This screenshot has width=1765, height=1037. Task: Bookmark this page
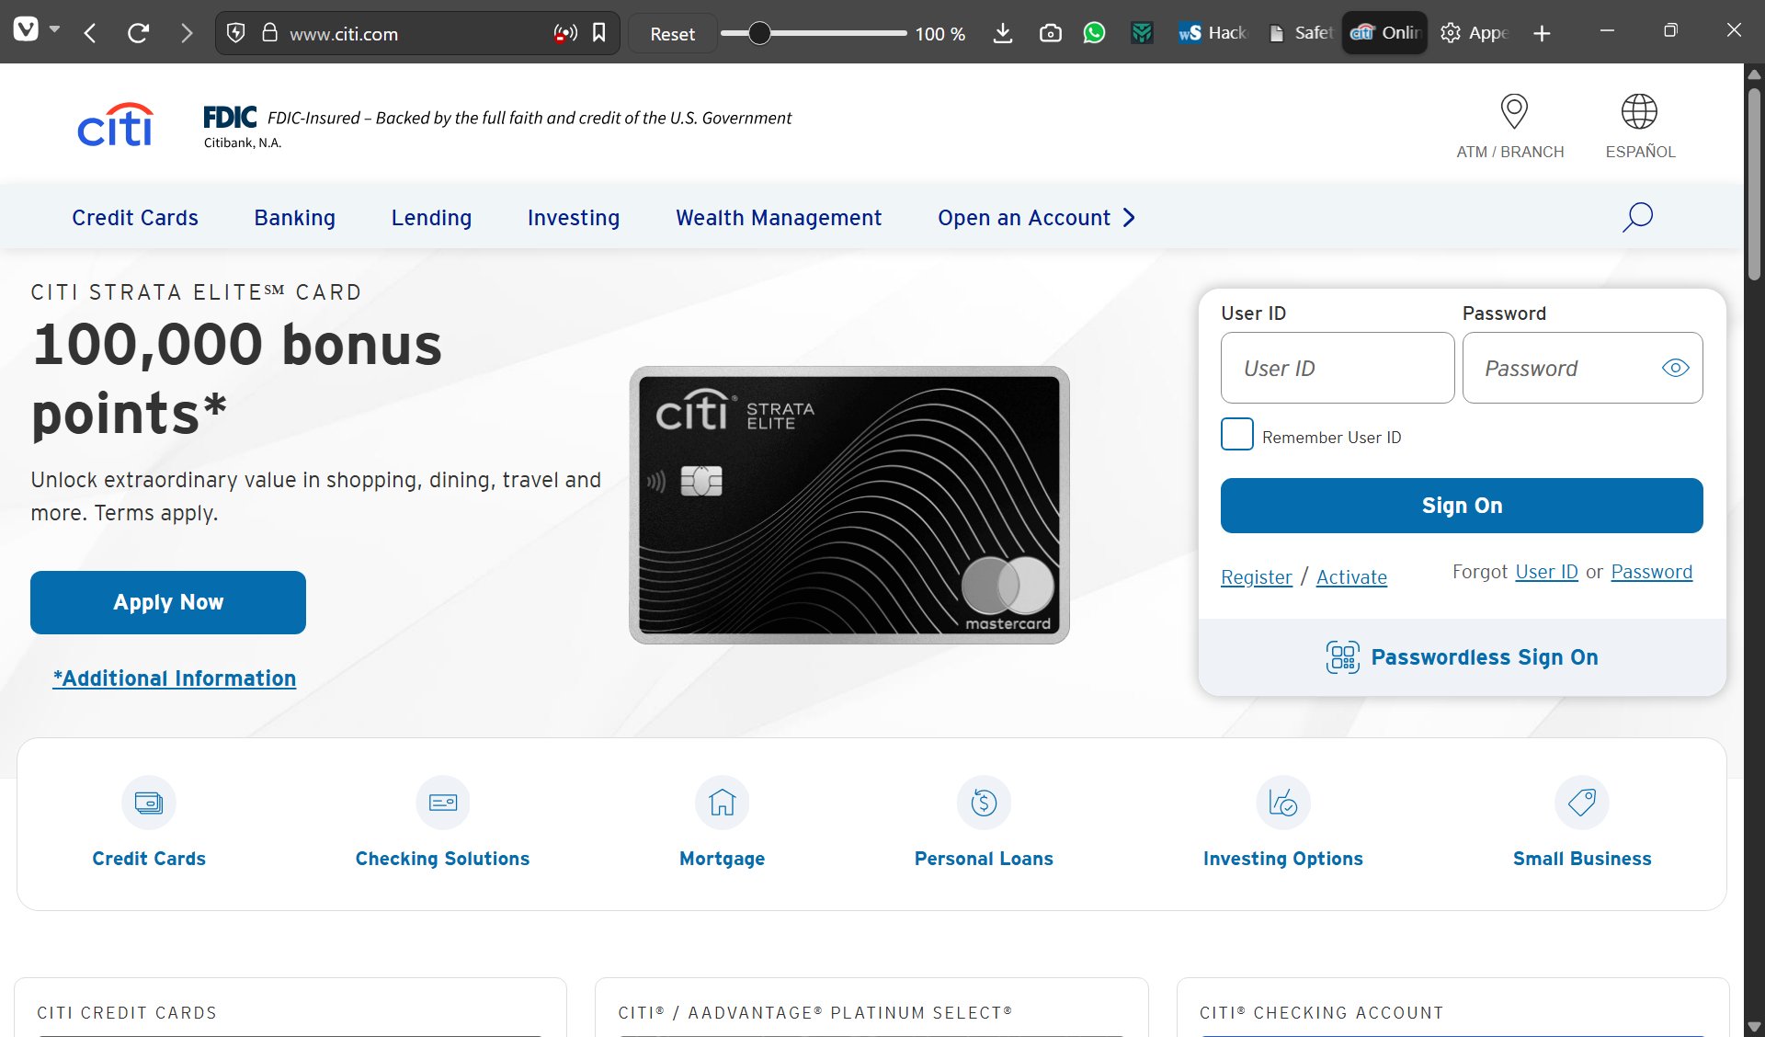coord(599,33)
